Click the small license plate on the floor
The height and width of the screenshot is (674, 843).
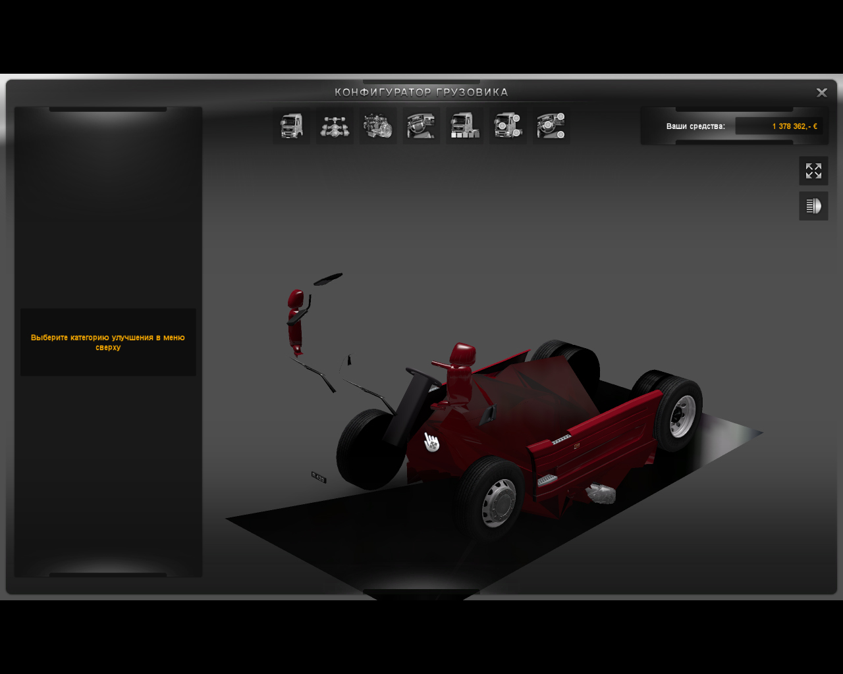319,477
